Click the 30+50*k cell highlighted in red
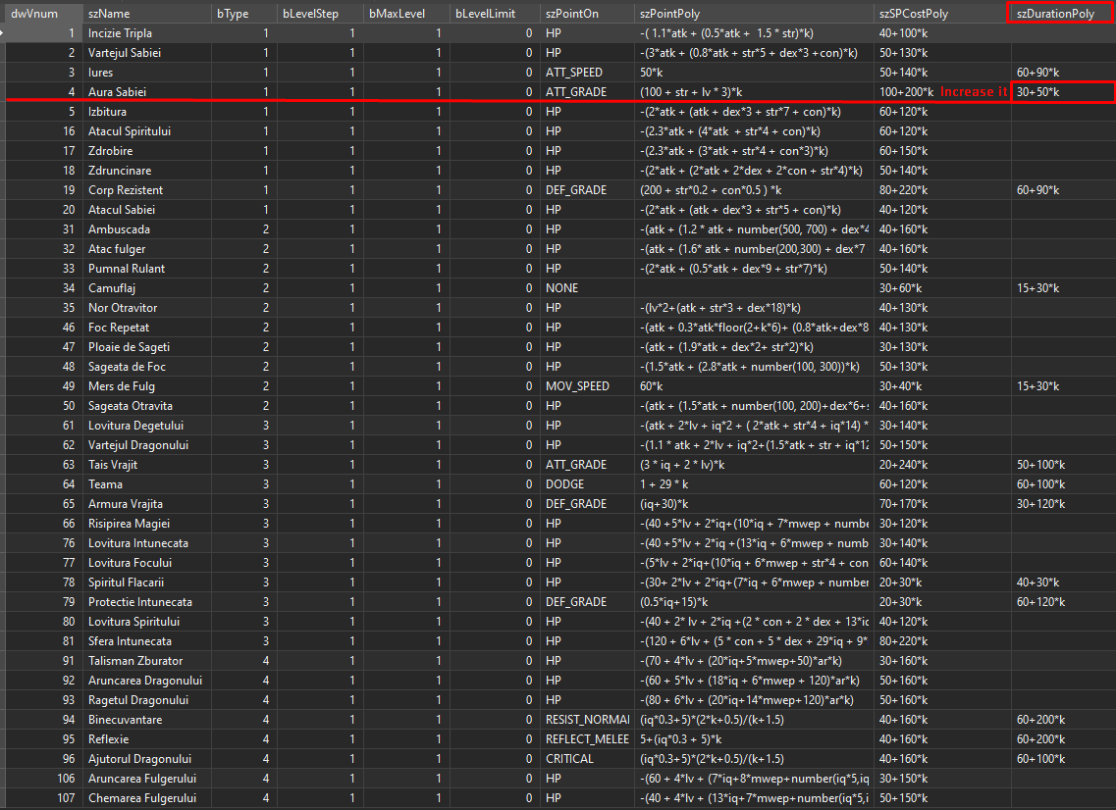Screen dimensions: 1116x810 pos(1048,91)
